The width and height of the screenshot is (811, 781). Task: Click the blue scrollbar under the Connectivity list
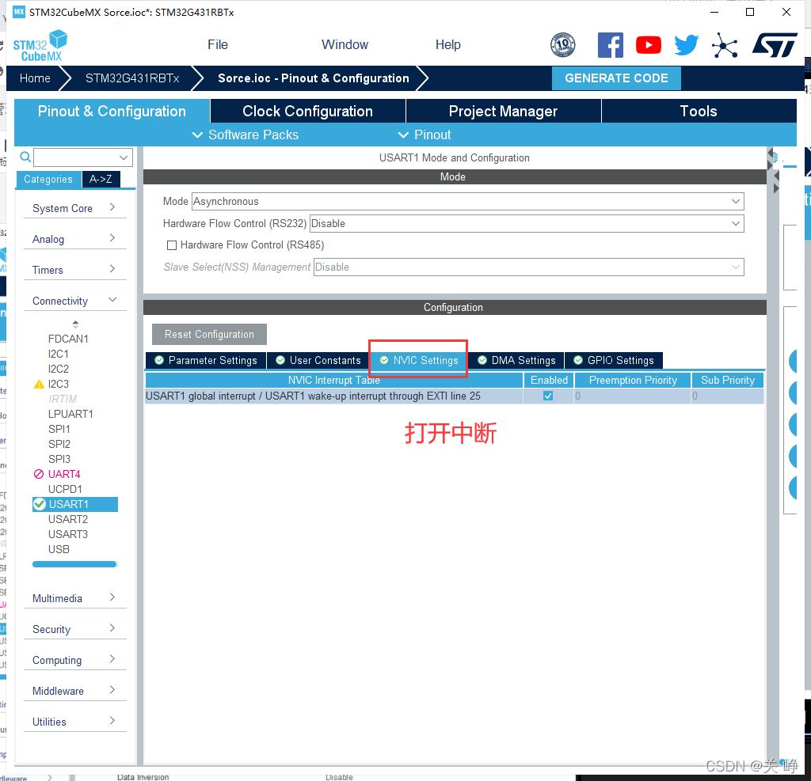pos(74,564)
